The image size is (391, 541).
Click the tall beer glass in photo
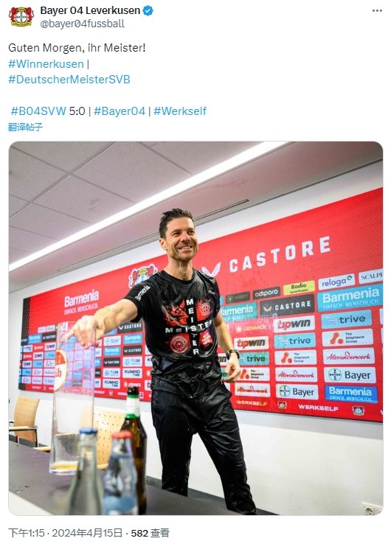tap(72, 397)
